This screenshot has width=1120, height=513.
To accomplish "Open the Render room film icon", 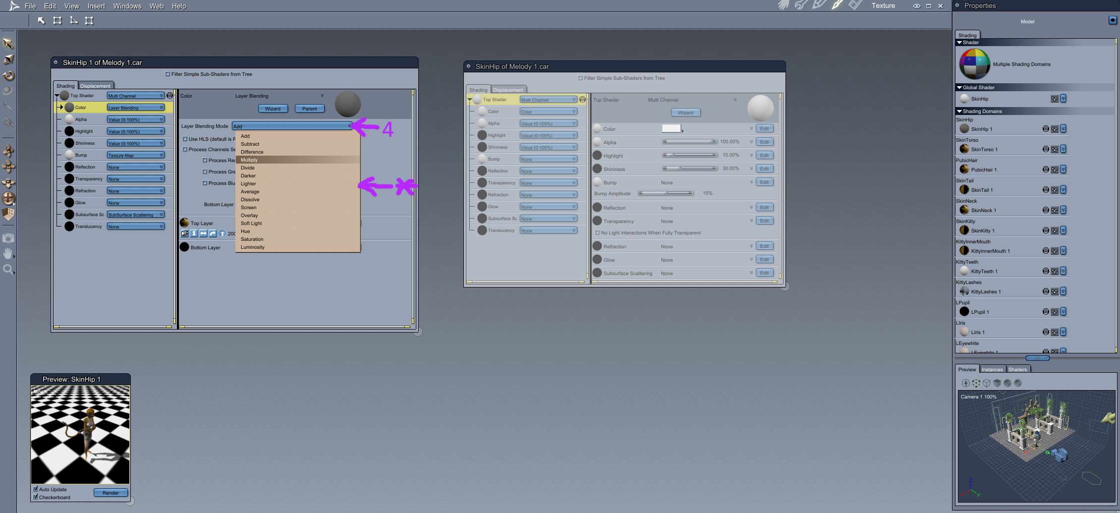I will (x=855, y=5).
